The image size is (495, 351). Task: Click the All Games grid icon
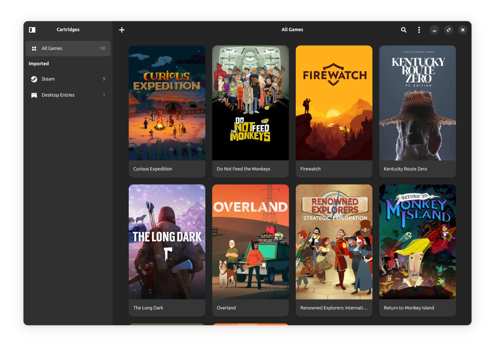(x=34, y=49)
